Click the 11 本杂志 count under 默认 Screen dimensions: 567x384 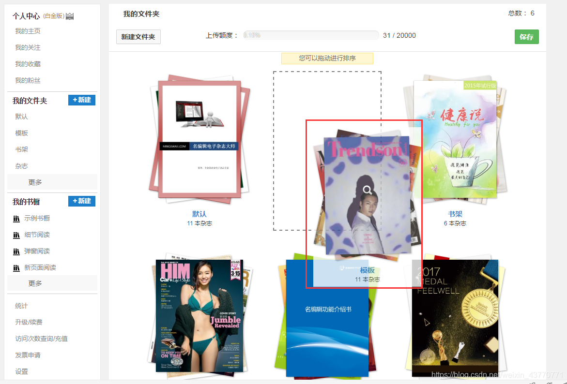[x=199, y=223]
